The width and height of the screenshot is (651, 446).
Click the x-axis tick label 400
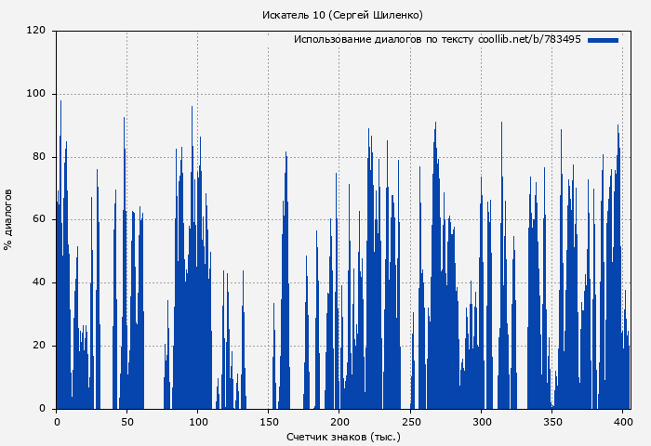pos(622,422)
